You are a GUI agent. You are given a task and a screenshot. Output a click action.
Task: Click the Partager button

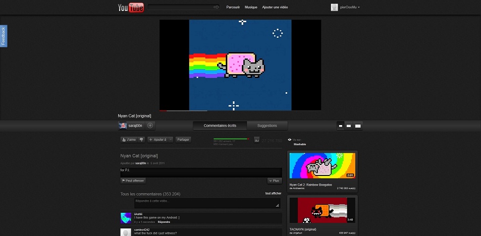(x=183, y=140)
